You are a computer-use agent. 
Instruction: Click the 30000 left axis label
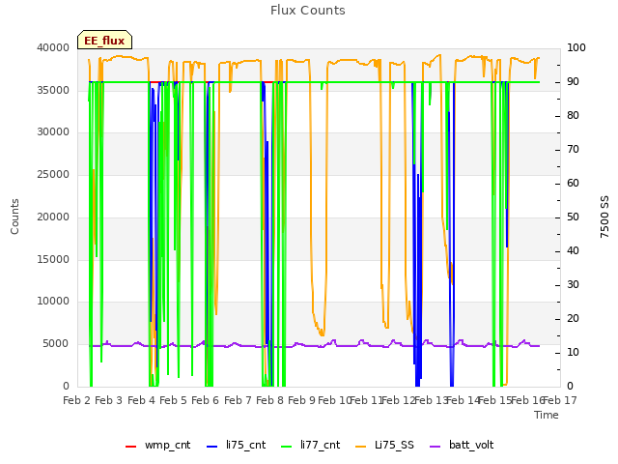point(53,131)
